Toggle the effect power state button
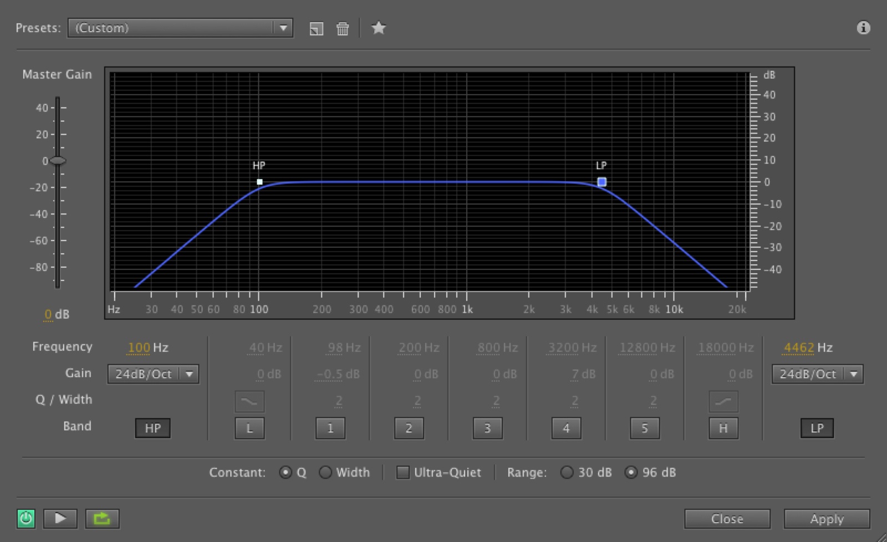Image resolution: width=887 pixels, height=542 pixels. coord(26,519)
